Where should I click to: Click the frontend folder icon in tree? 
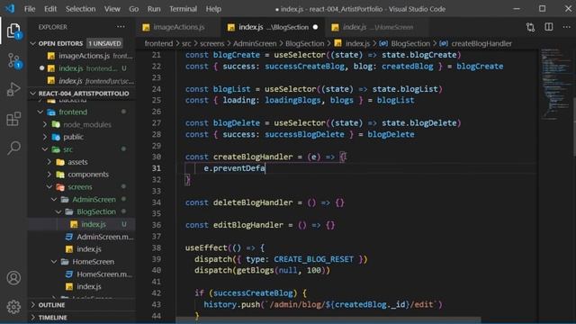click(x=51, y=112)
